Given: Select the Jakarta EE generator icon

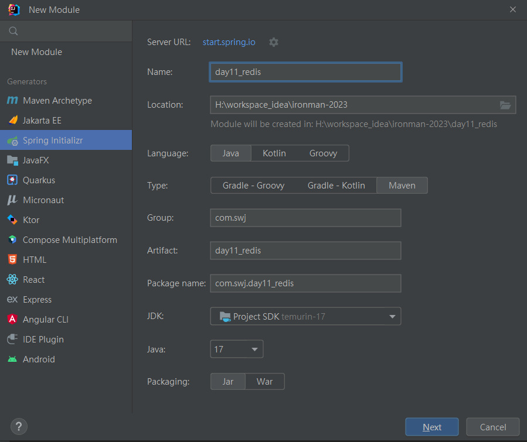Looking at the screenshot, I should click(12, 121).
